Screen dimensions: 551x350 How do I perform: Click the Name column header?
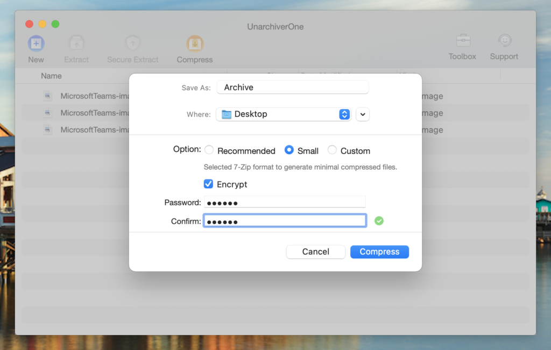52,76
